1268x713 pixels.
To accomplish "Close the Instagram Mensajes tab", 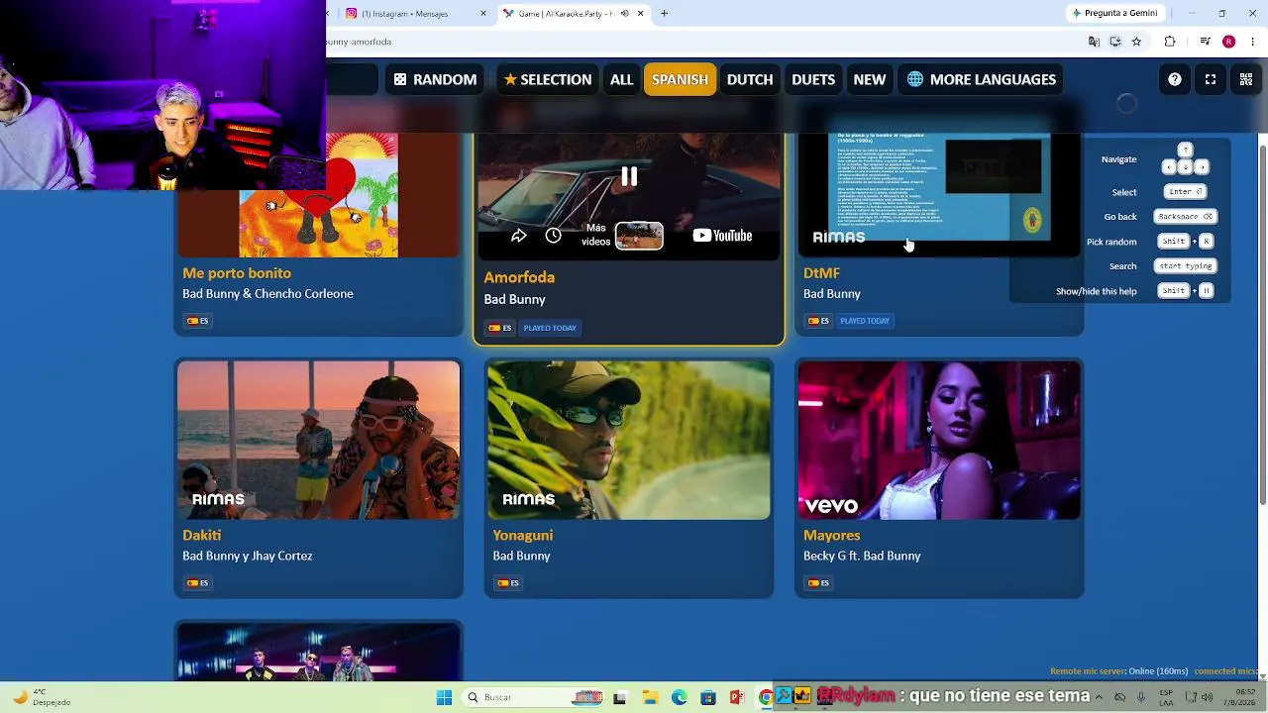I will pyautogui.click(x=483, y=14).
